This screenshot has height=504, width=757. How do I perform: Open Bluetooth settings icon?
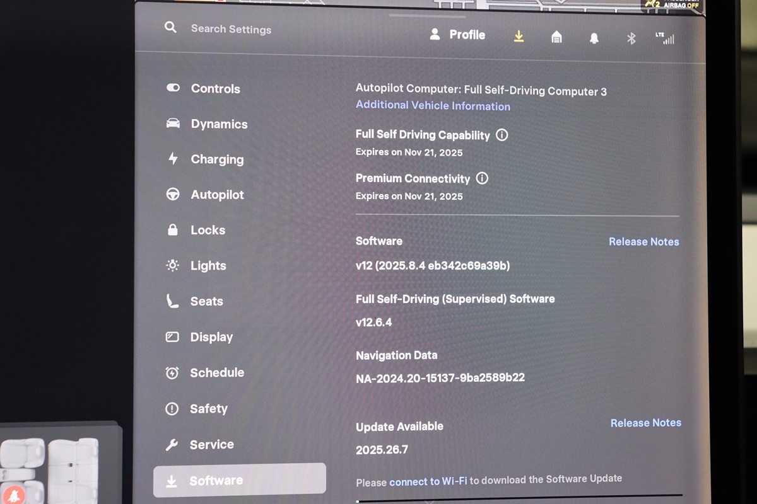[631, 38]
